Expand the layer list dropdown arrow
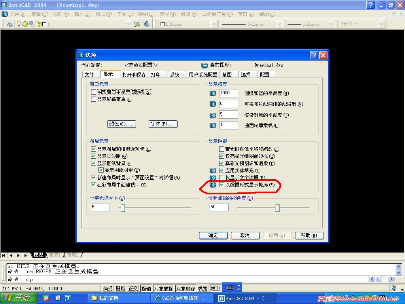This screenshot has width=405, height=304. tap(129, 24)
